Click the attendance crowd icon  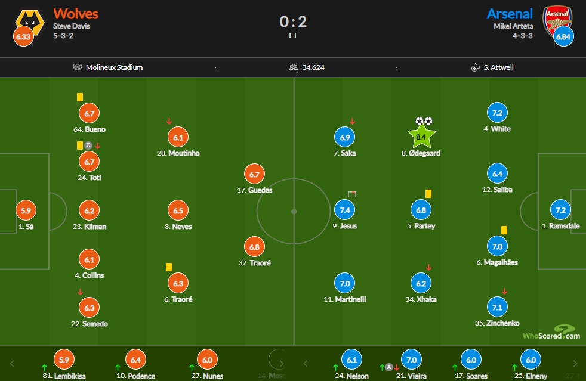pos(294,67)
